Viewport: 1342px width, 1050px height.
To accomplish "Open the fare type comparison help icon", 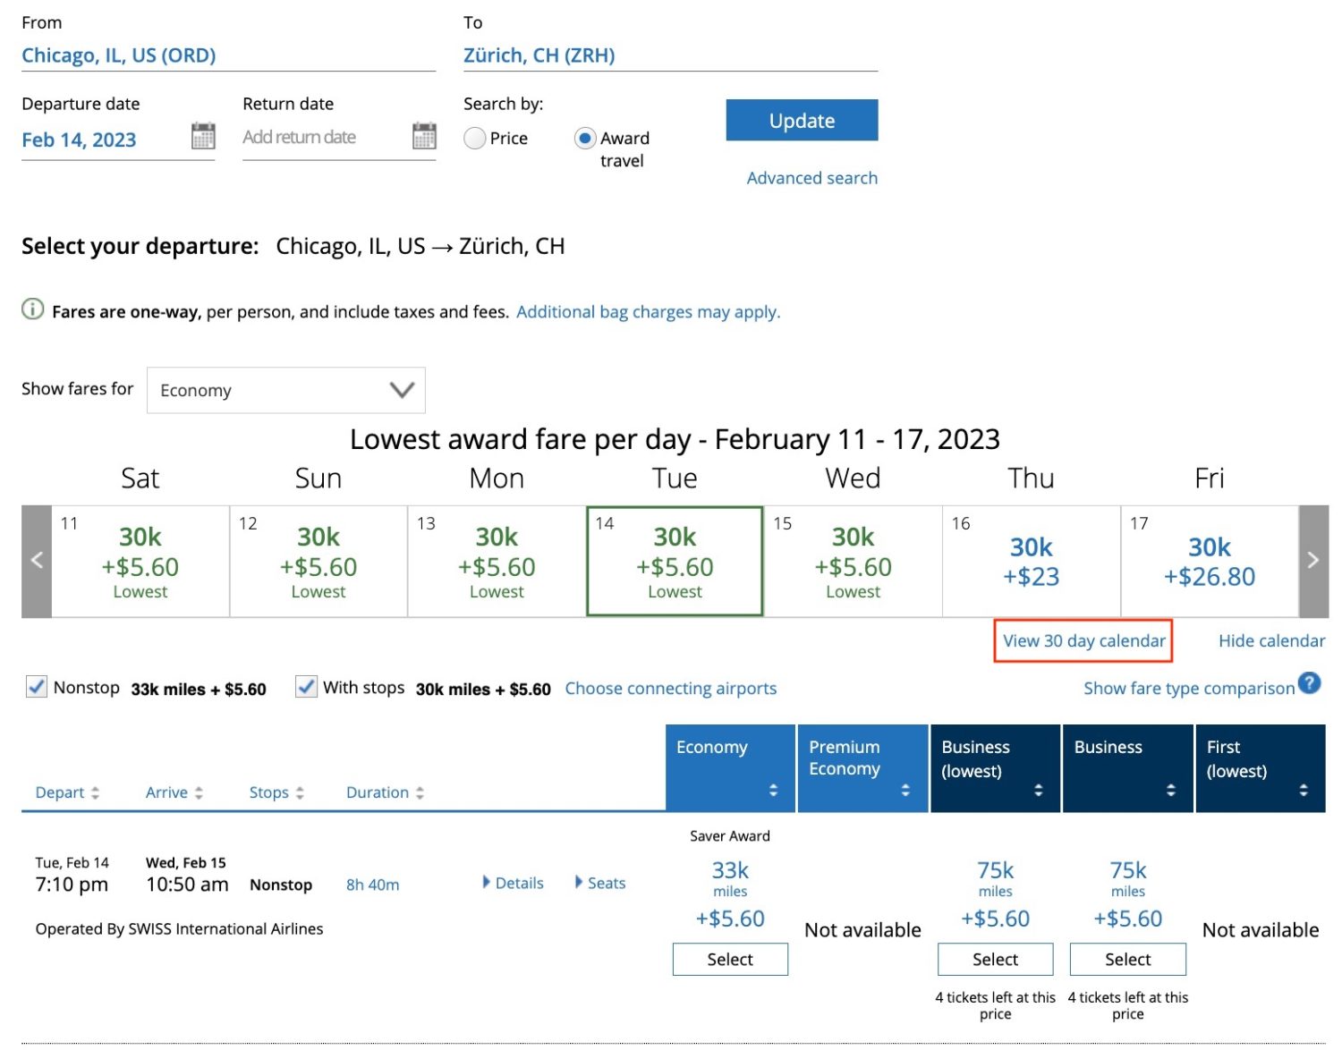I will (x=1309, y=682).
